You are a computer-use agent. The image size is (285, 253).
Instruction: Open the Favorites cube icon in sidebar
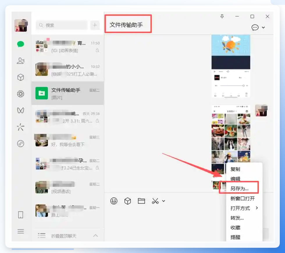(x=21, y=77)
